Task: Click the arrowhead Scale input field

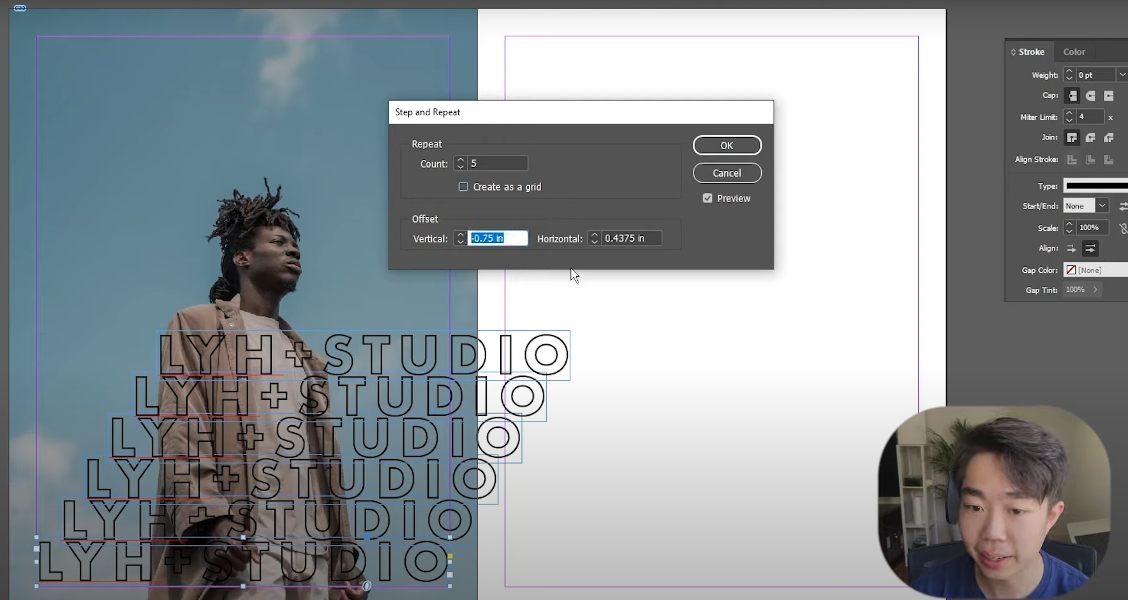Action: point(1092,228)
